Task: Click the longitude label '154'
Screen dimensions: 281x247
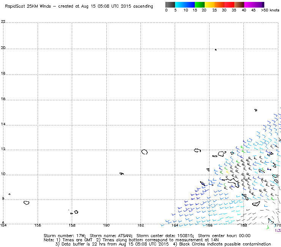Action: (3, 225)
